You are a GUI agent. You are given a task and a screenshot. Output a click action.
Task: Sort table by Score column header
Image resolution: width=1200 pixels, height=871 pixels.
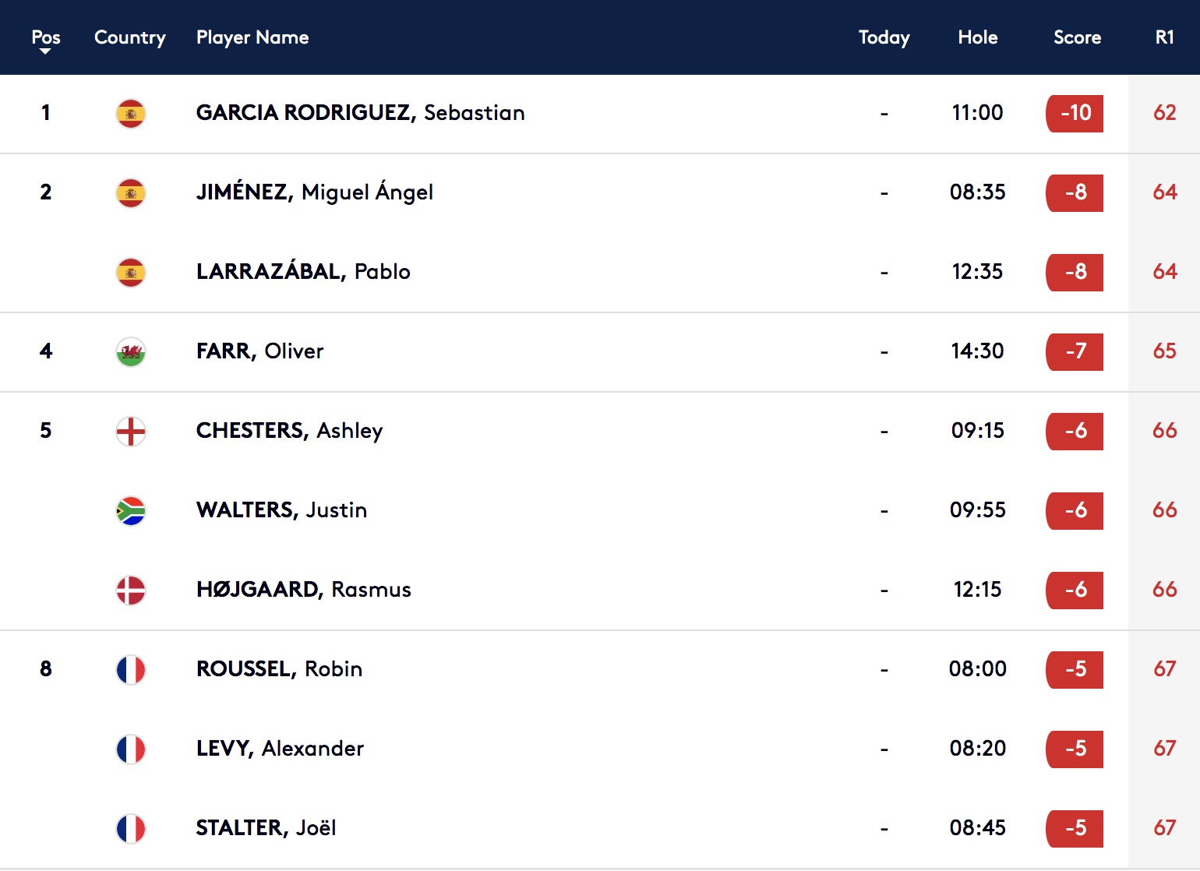pos(1077,37)
